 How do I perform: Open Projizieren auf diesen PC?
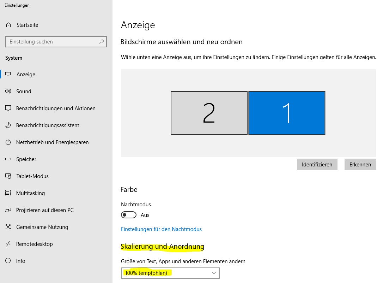pos(45,210)
